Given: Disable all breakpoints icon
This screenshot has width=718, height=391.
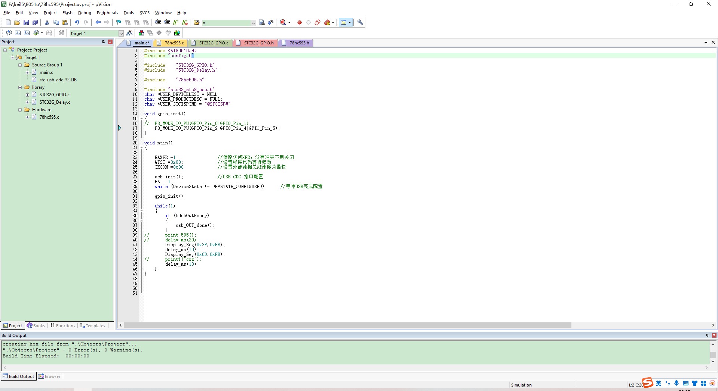Looking at the screenshot, I should point(317,22).
